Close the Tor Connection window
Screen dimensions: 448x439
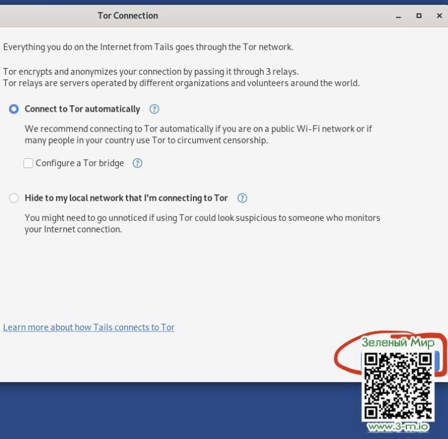439,16
